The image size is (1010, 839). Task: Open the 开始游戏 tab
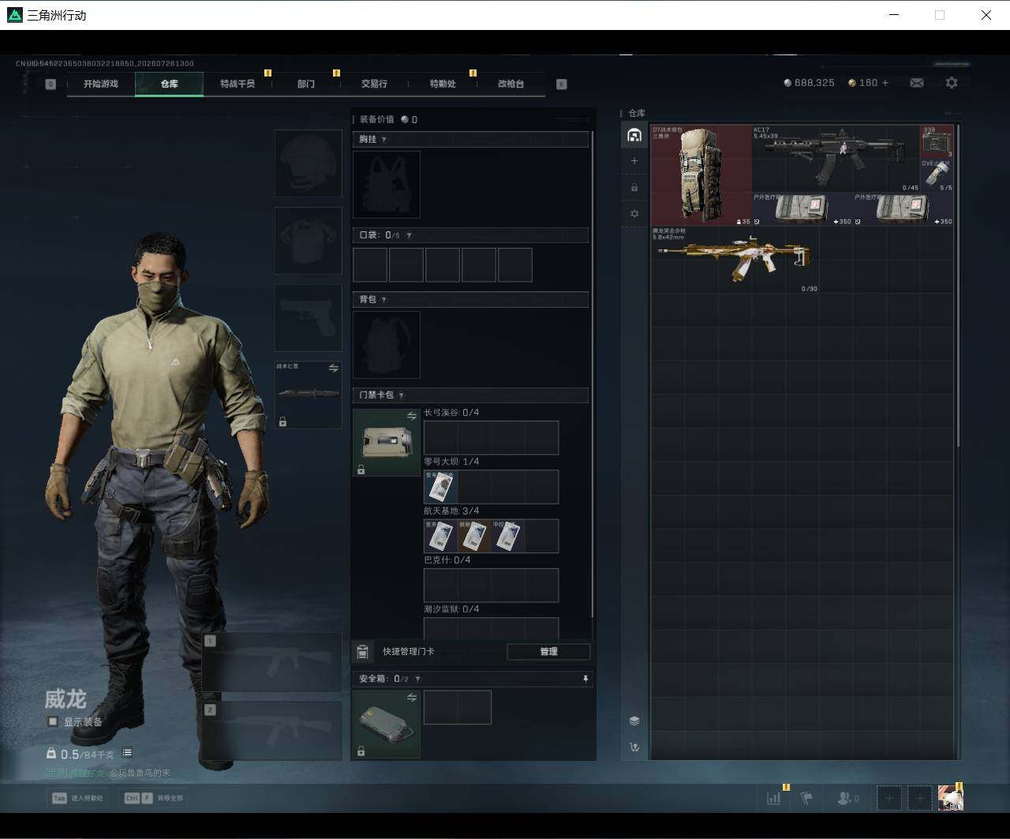click(101, 84)
